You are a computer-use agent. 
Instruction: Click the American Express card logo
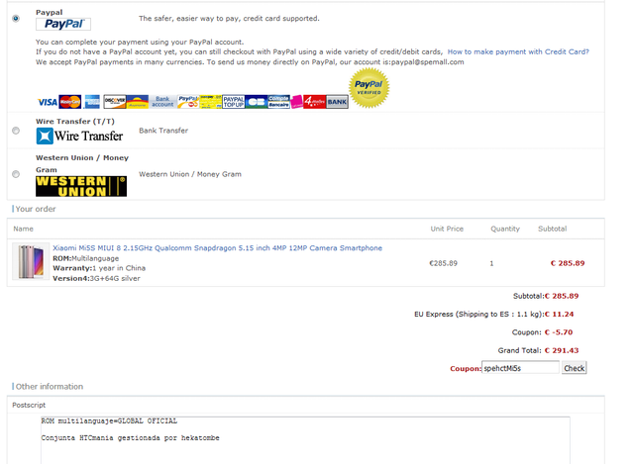(x=92, y=102)
